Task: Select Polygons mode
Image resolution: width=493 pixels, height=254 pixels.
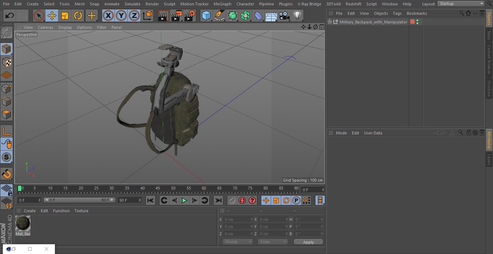Action: (6, 115)
